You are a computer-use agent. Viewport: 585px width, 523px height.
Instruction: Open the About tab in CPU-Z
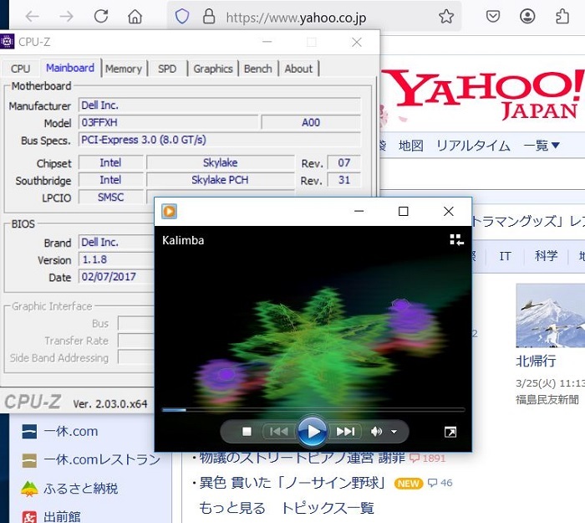(x=298, y=69)
